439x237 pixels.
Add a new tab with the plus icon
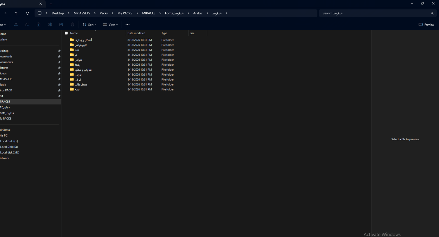click(51, 4)
